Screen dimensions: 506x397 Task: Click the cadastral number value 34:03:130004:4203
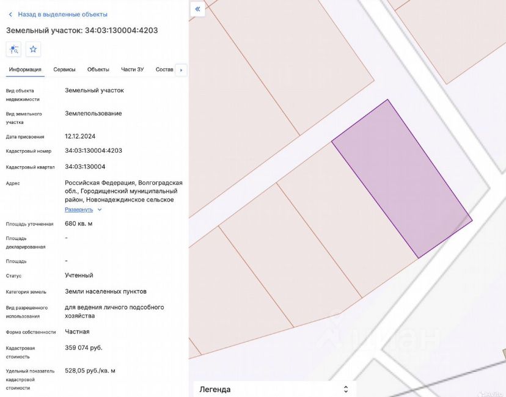pyautogui.click(x=94, y=150)
